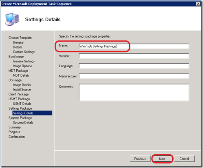Focus the Name input field
This screenshot has width=203, height=168.
tap(134, 46)
